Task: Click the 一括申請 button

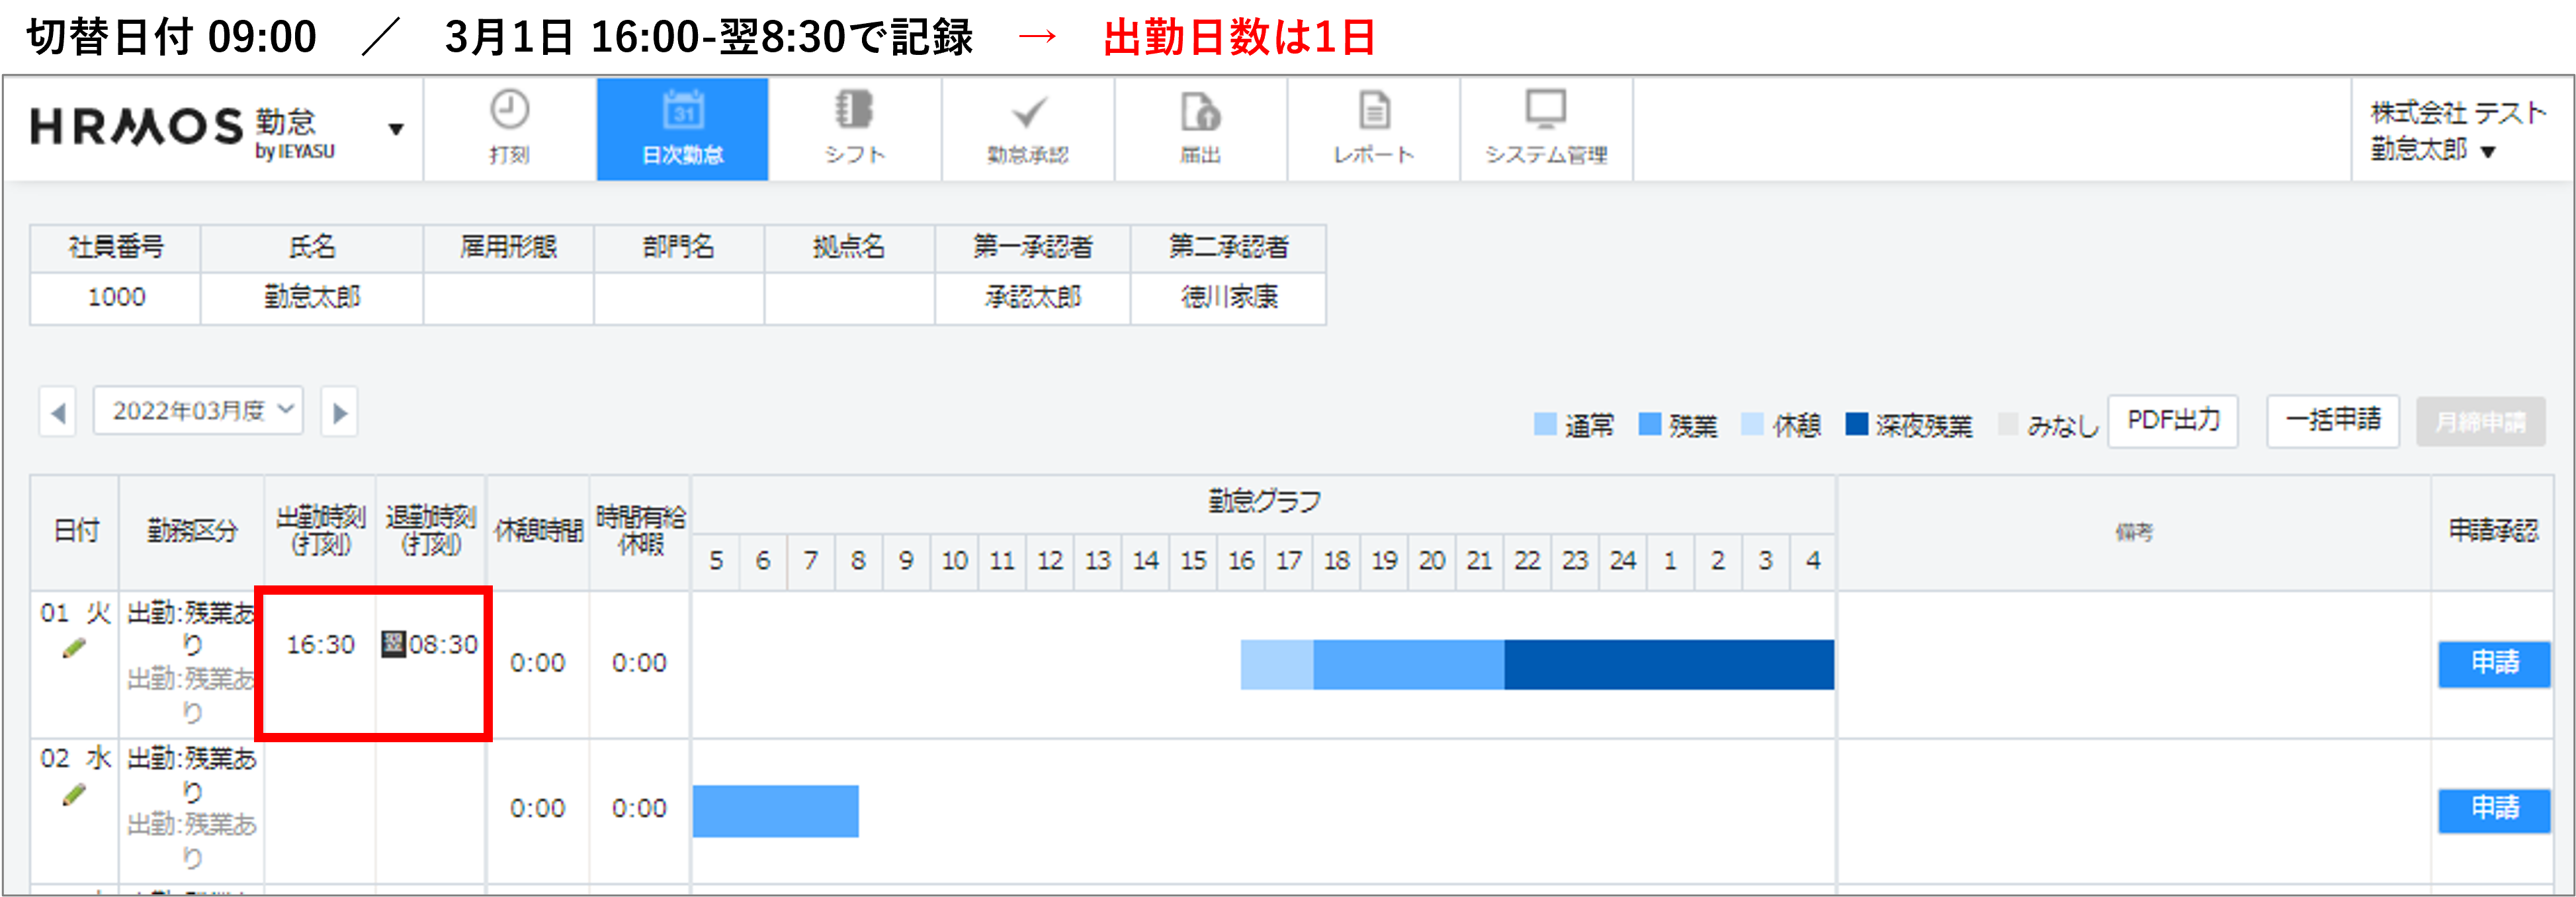Action: (x=2332, y=421)
